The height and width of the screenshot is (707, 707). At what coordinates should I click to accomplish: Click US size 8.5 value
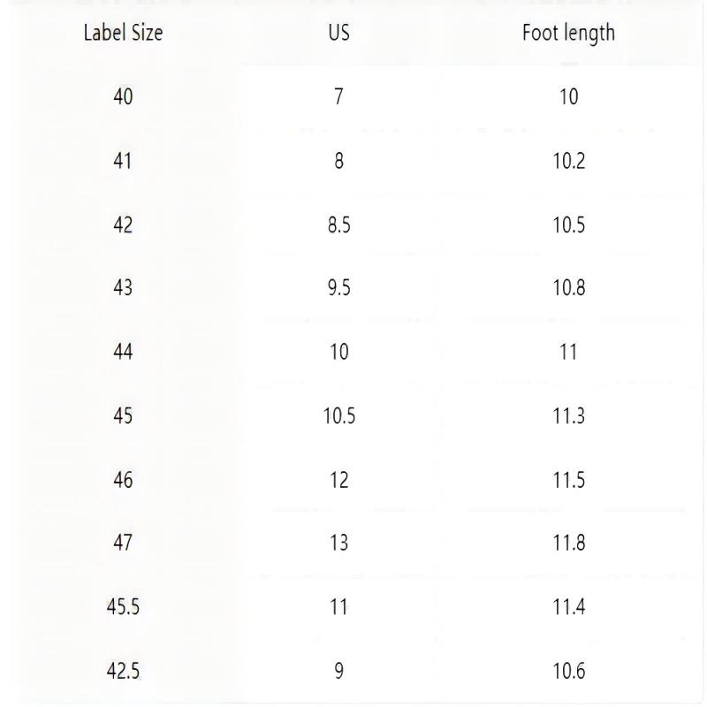tap(339, 225)
